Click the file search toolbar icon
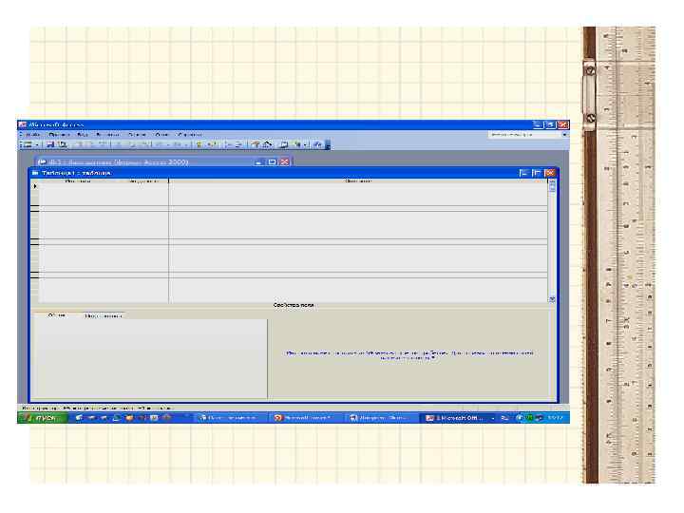 63,144
